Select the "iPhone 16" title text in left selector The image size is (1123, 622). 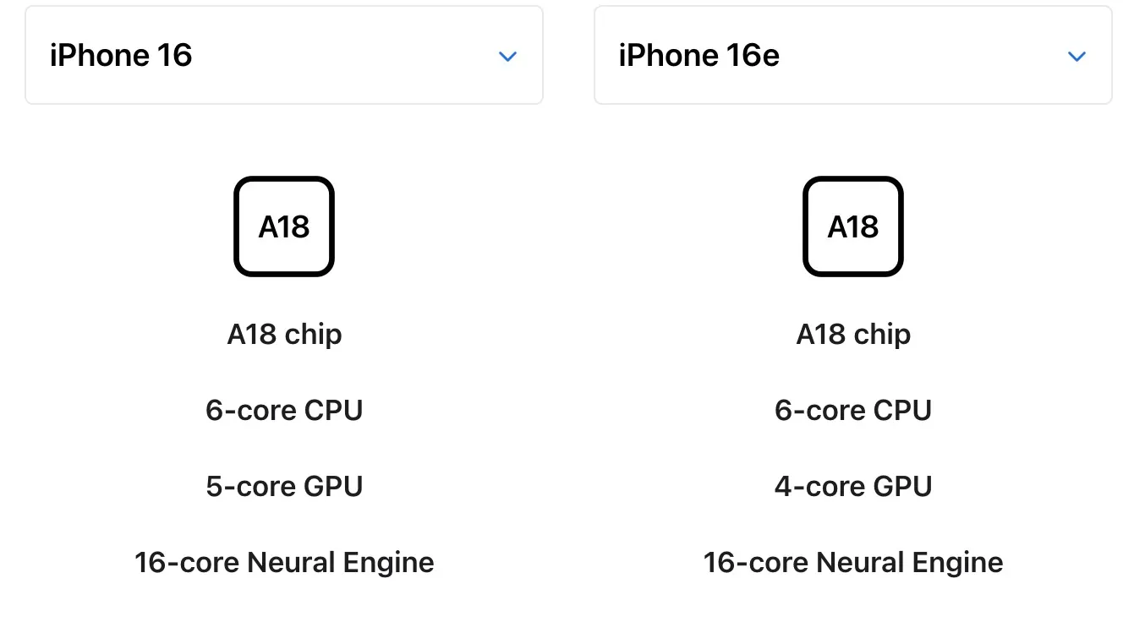pos(121,56)
